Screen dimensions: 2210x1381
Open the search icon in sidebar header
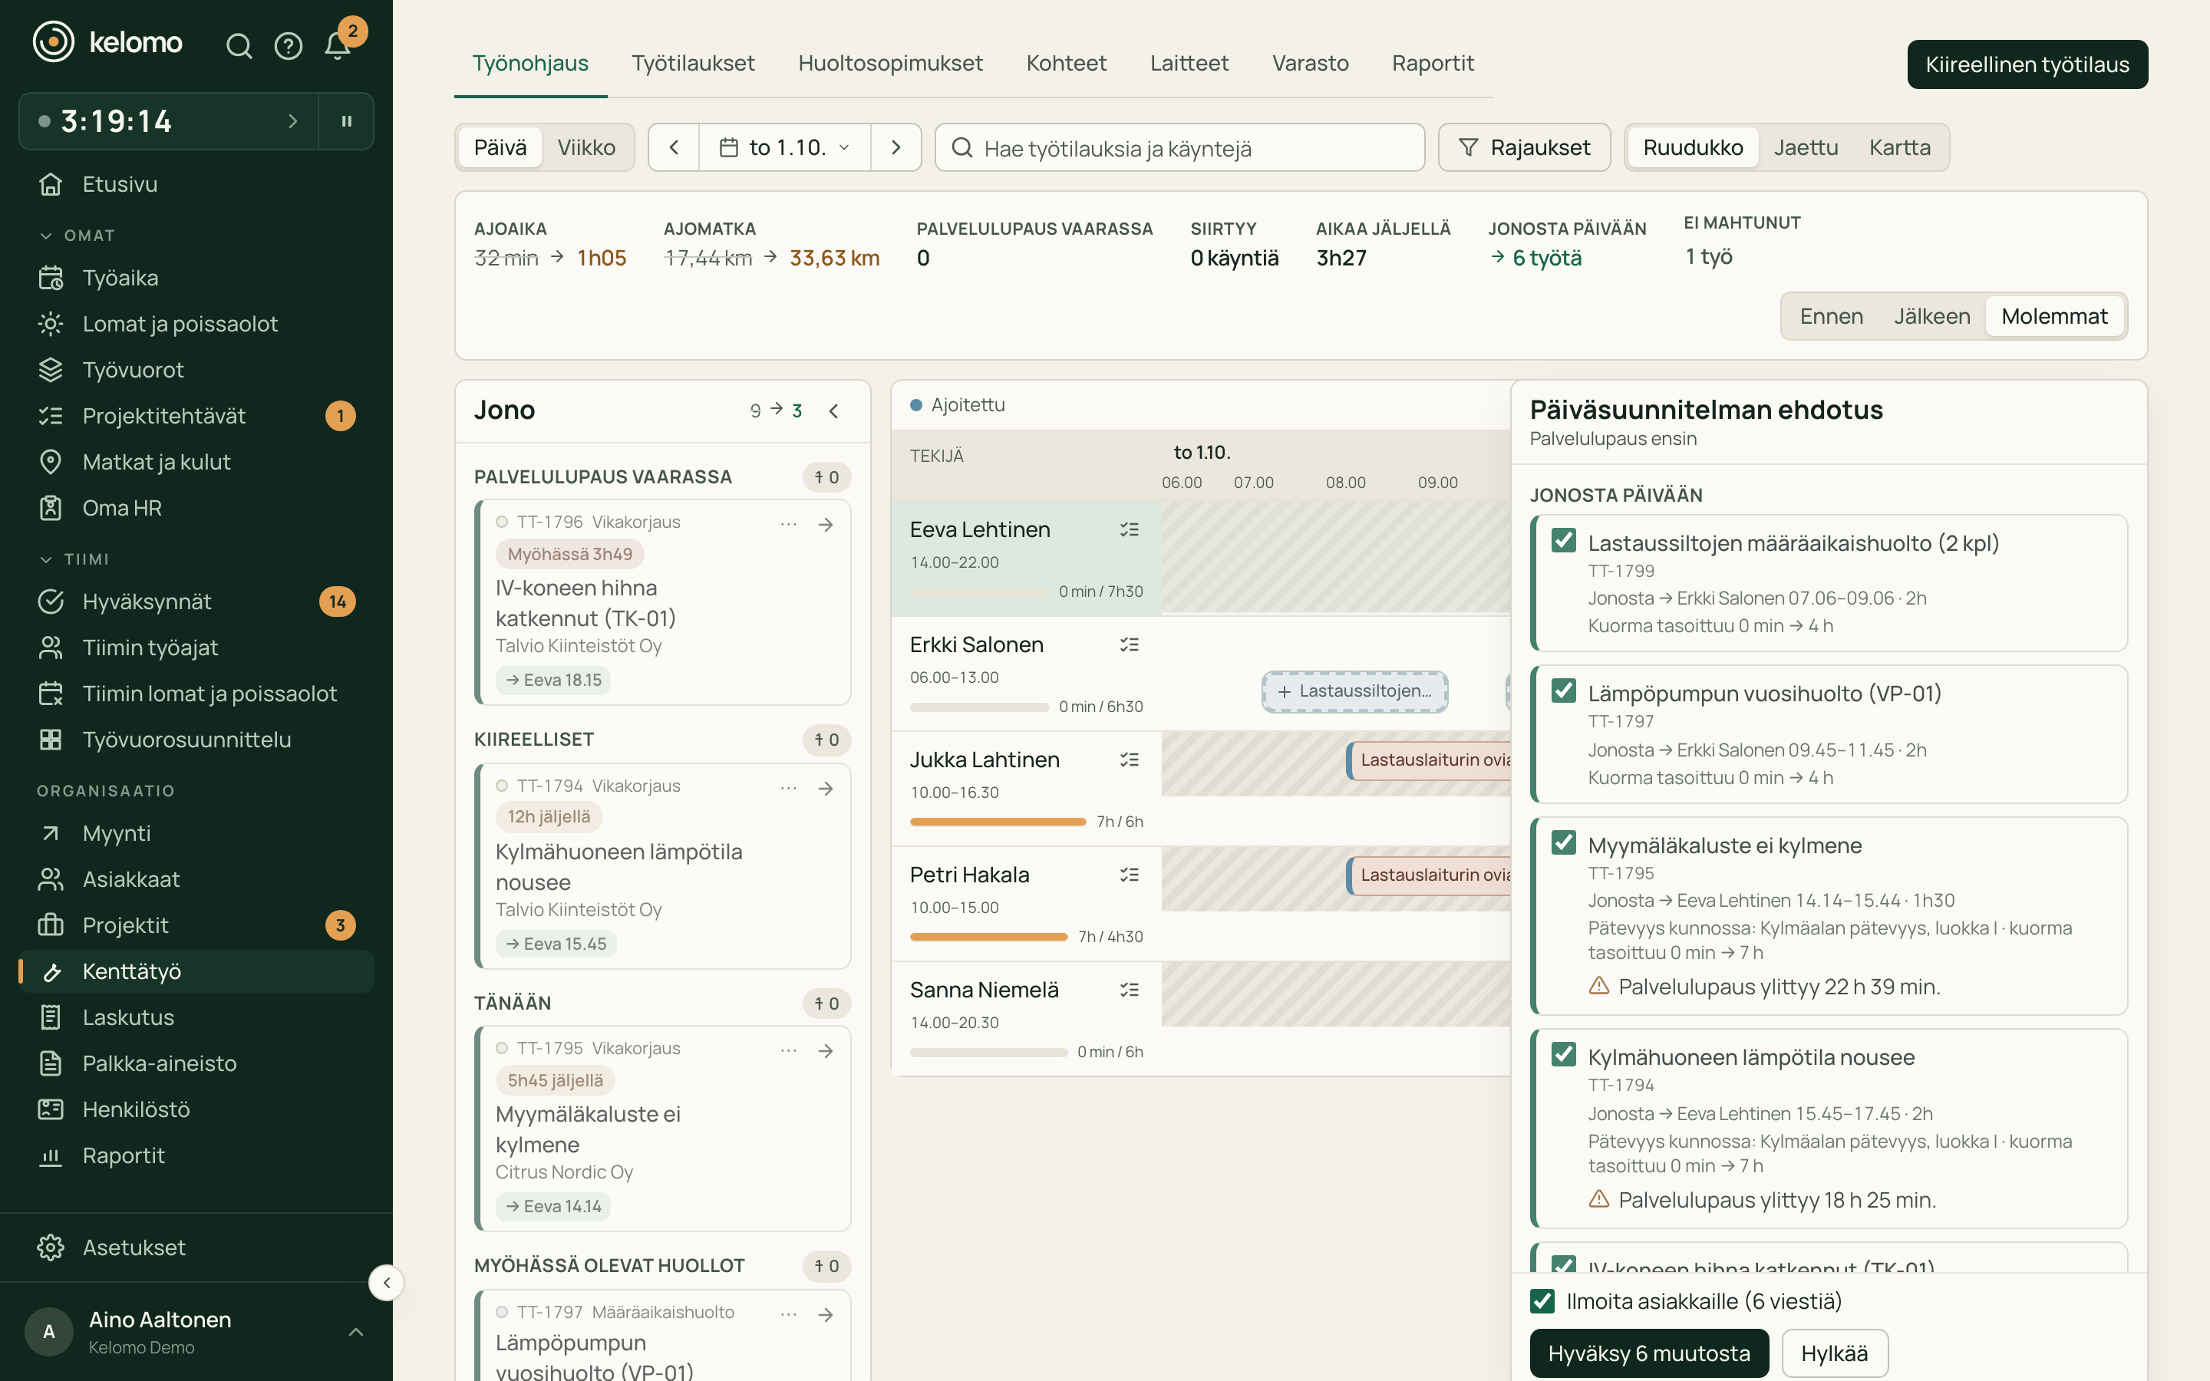coord(239,44)
